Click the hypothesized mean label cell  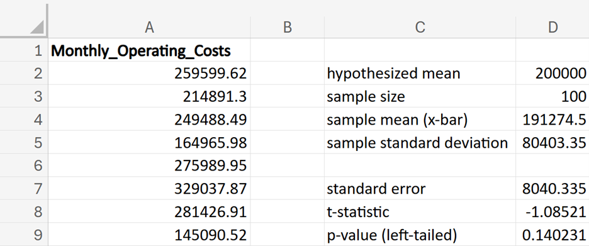420,73
